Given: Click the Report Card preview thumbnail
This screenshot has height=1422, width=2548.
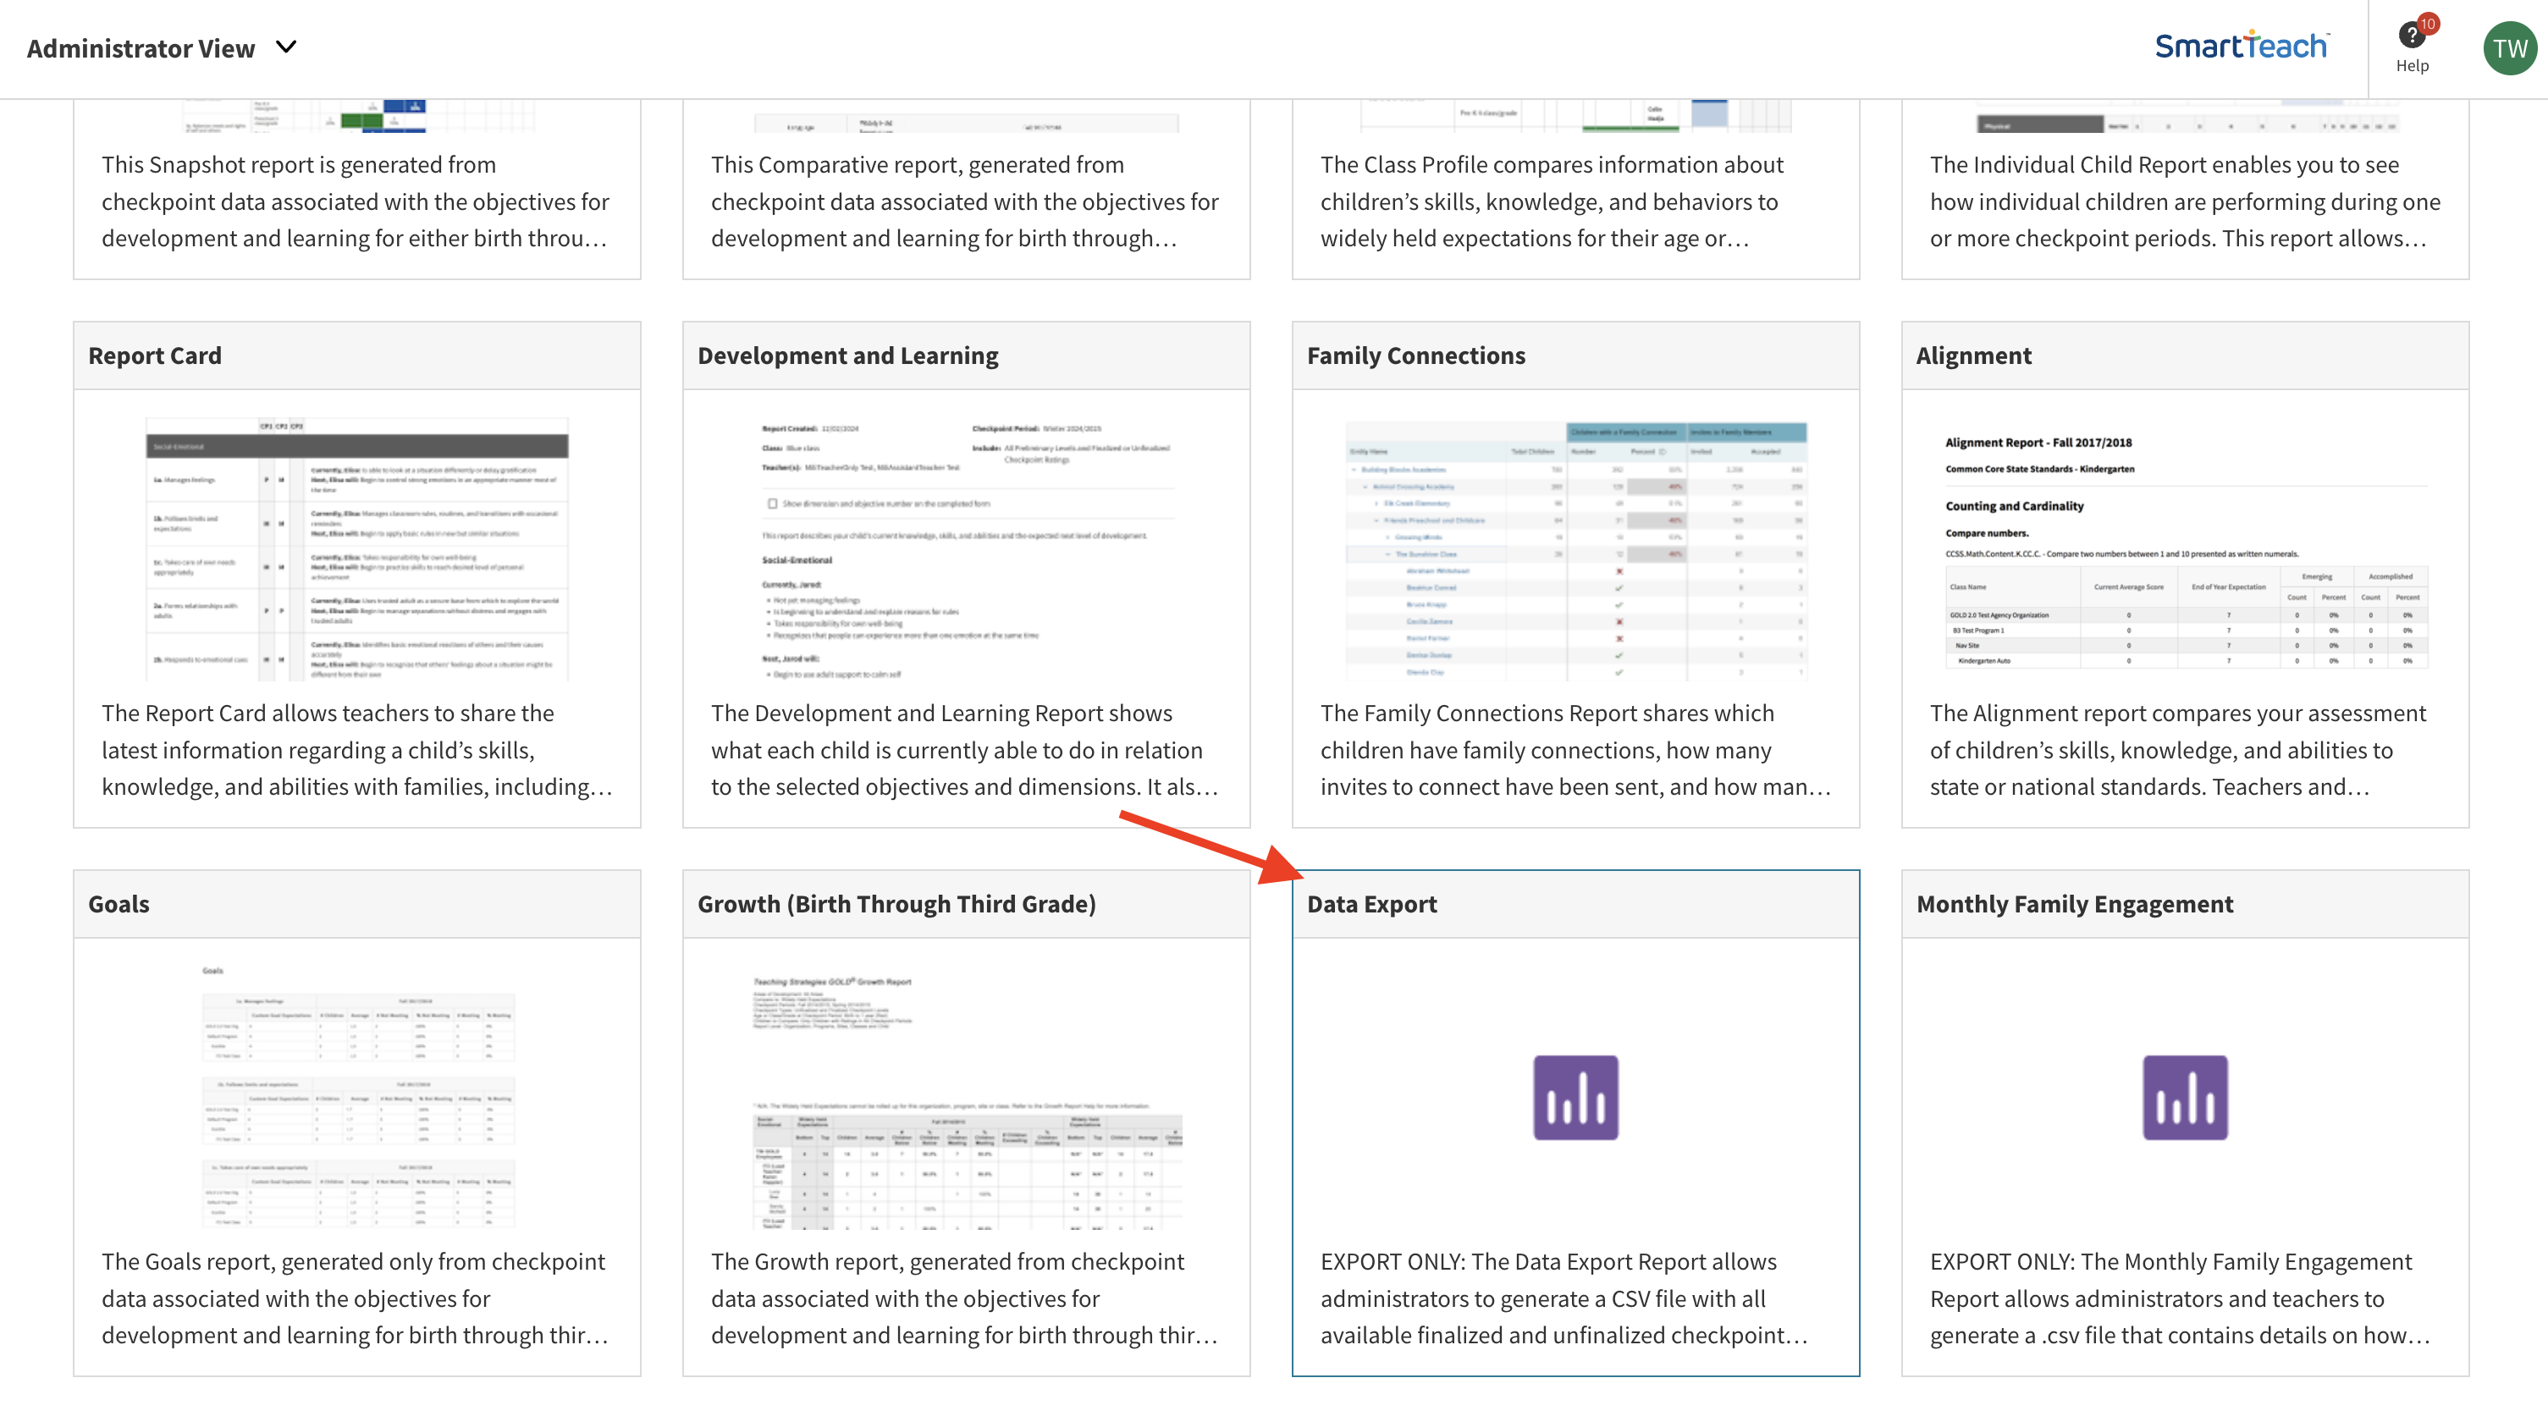Looking at the screenshot, I should pyautogui.click(x=357, y=548).
